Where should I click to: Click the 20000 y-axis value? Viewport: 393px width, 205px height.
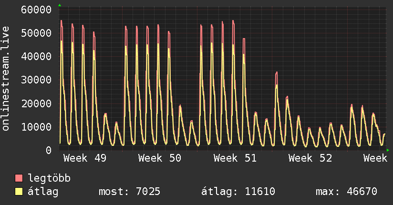[x=37, y=103]
